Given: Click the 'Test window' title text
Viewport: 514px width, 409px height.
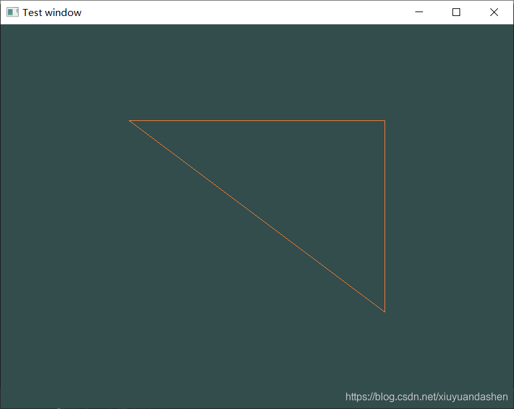Looking at the screenshot, I should [52, 12].
